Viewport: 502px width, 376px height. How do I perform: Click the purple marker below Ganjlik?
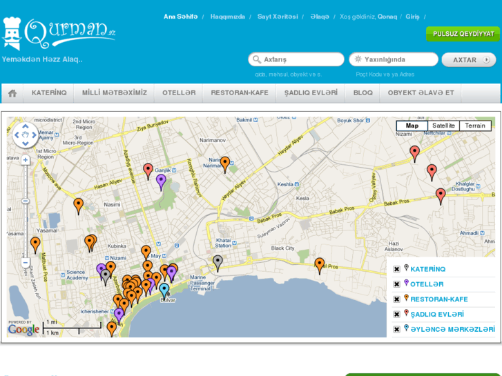point(161,182)
